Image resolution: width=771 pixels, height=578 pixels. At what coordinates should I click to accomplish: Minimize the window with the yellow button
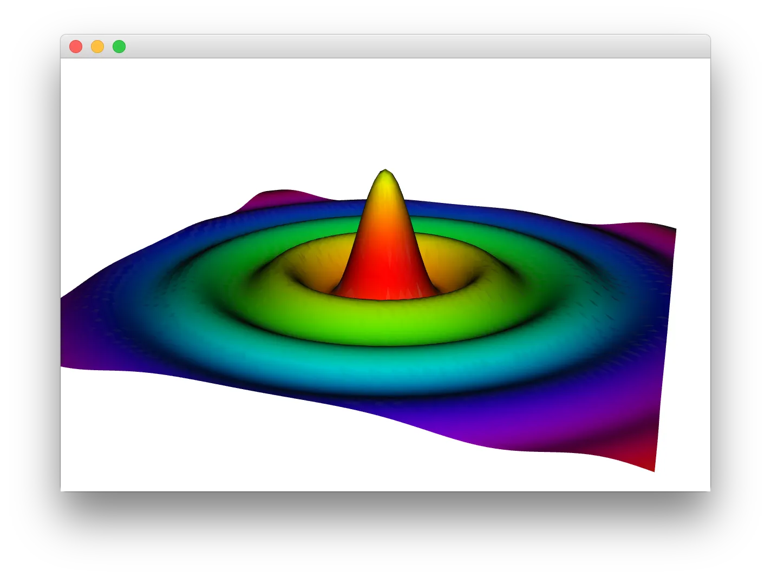pyautogui.click(x=97, y=47)
